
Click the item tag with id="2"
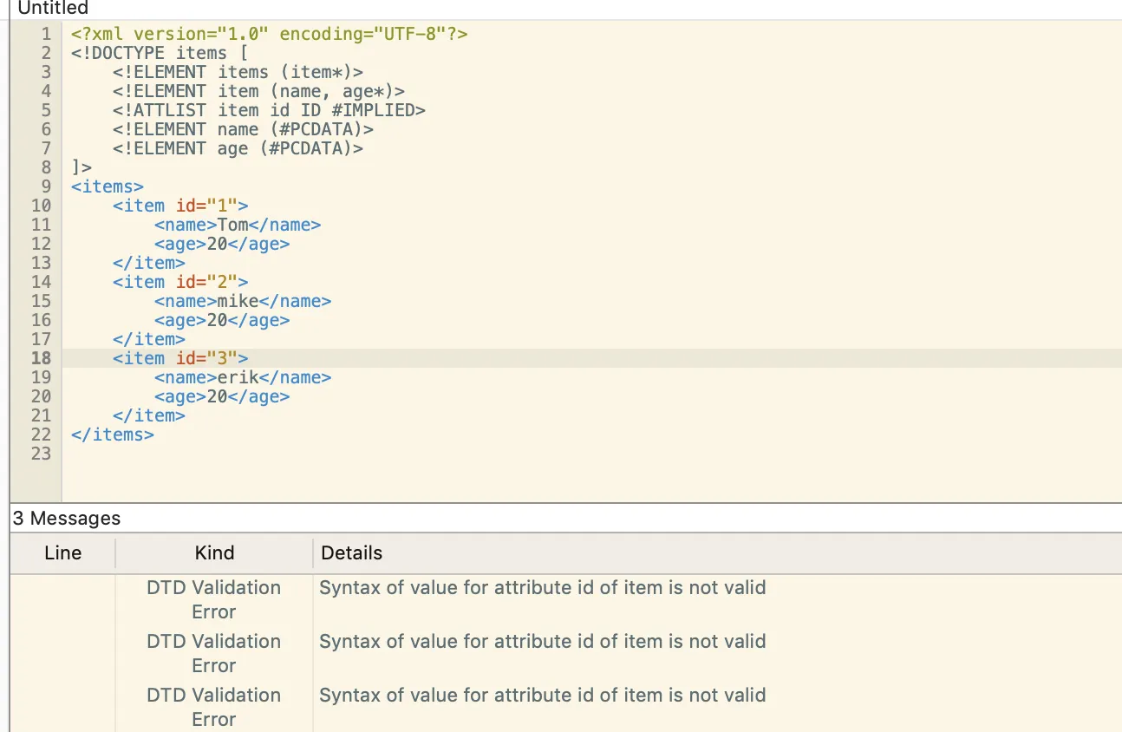[x=180, y=282]
